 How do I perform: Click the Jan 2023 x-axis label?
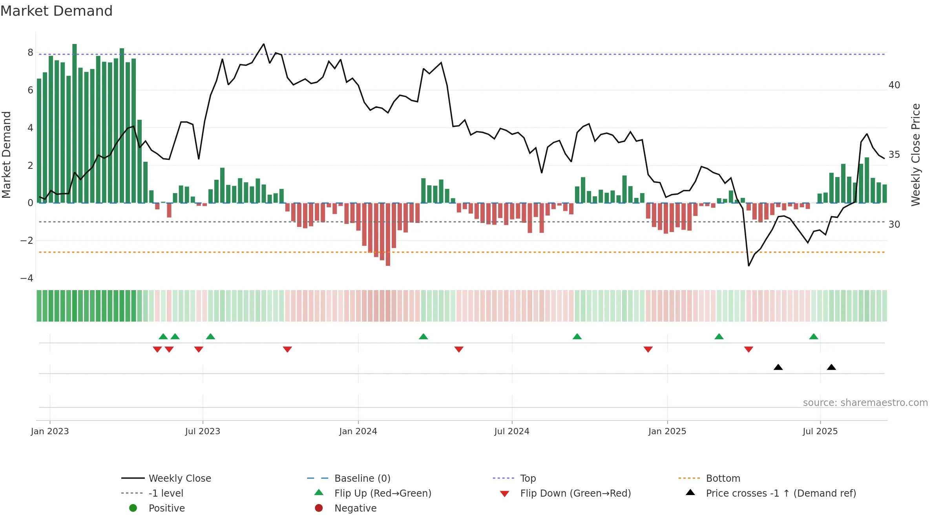(x=50, y=431)
